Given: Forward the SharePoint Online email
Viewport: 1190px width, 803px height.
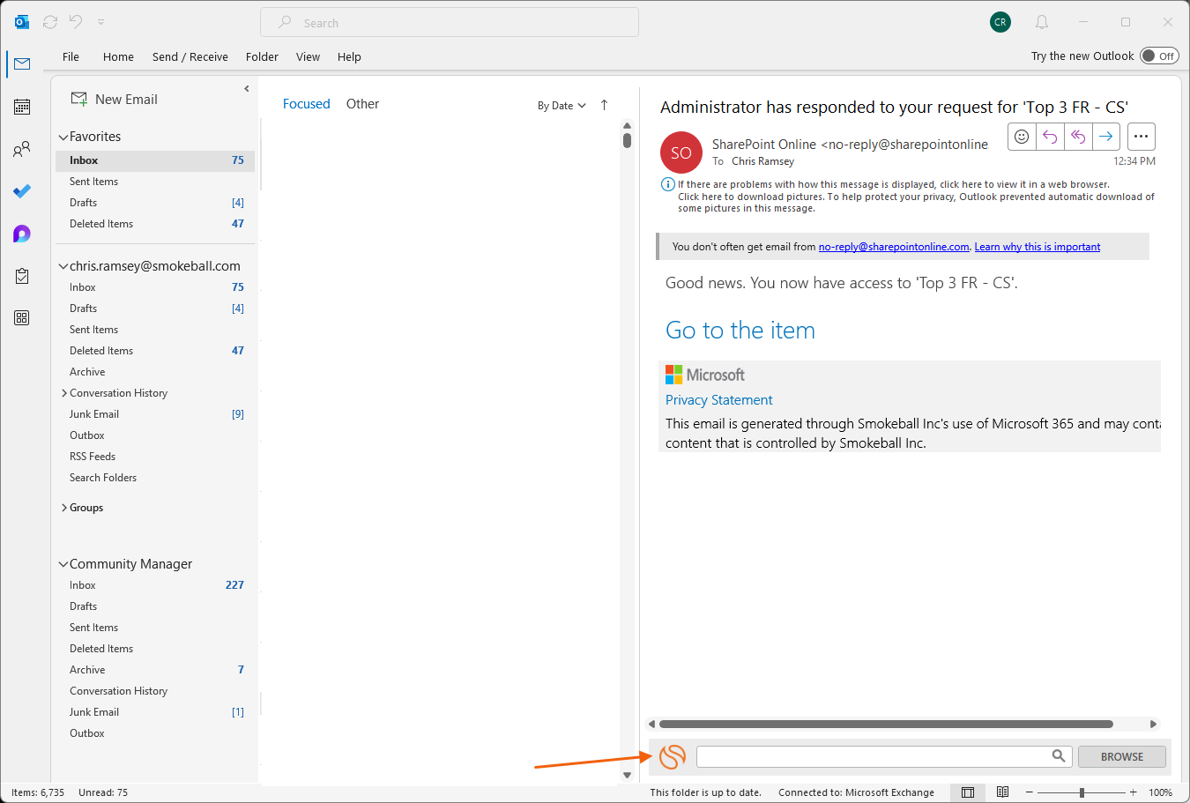Looking at the screenshot, I should pos(1106,137).
